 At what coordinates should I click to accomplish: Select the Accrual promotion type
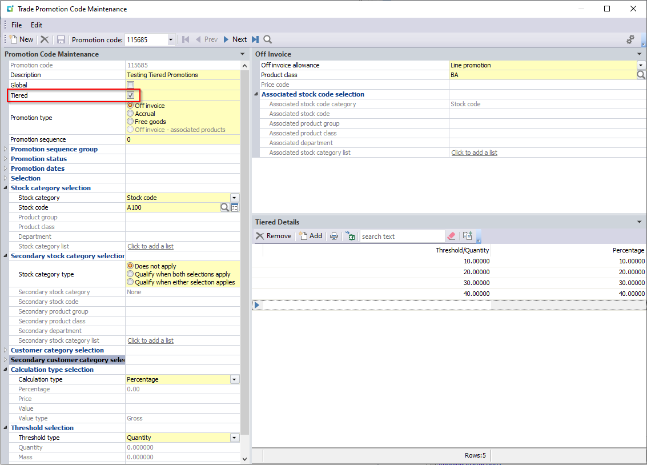point(130,114)
